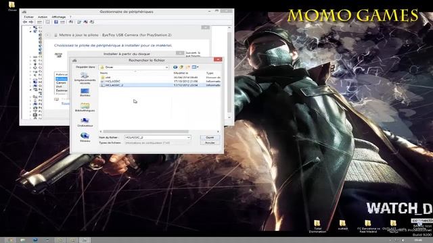Image resolution: width=433 pixels, height=243 pixels.
Task: Click the Annuler button in the file dialog
Action: tap(210, 143)
